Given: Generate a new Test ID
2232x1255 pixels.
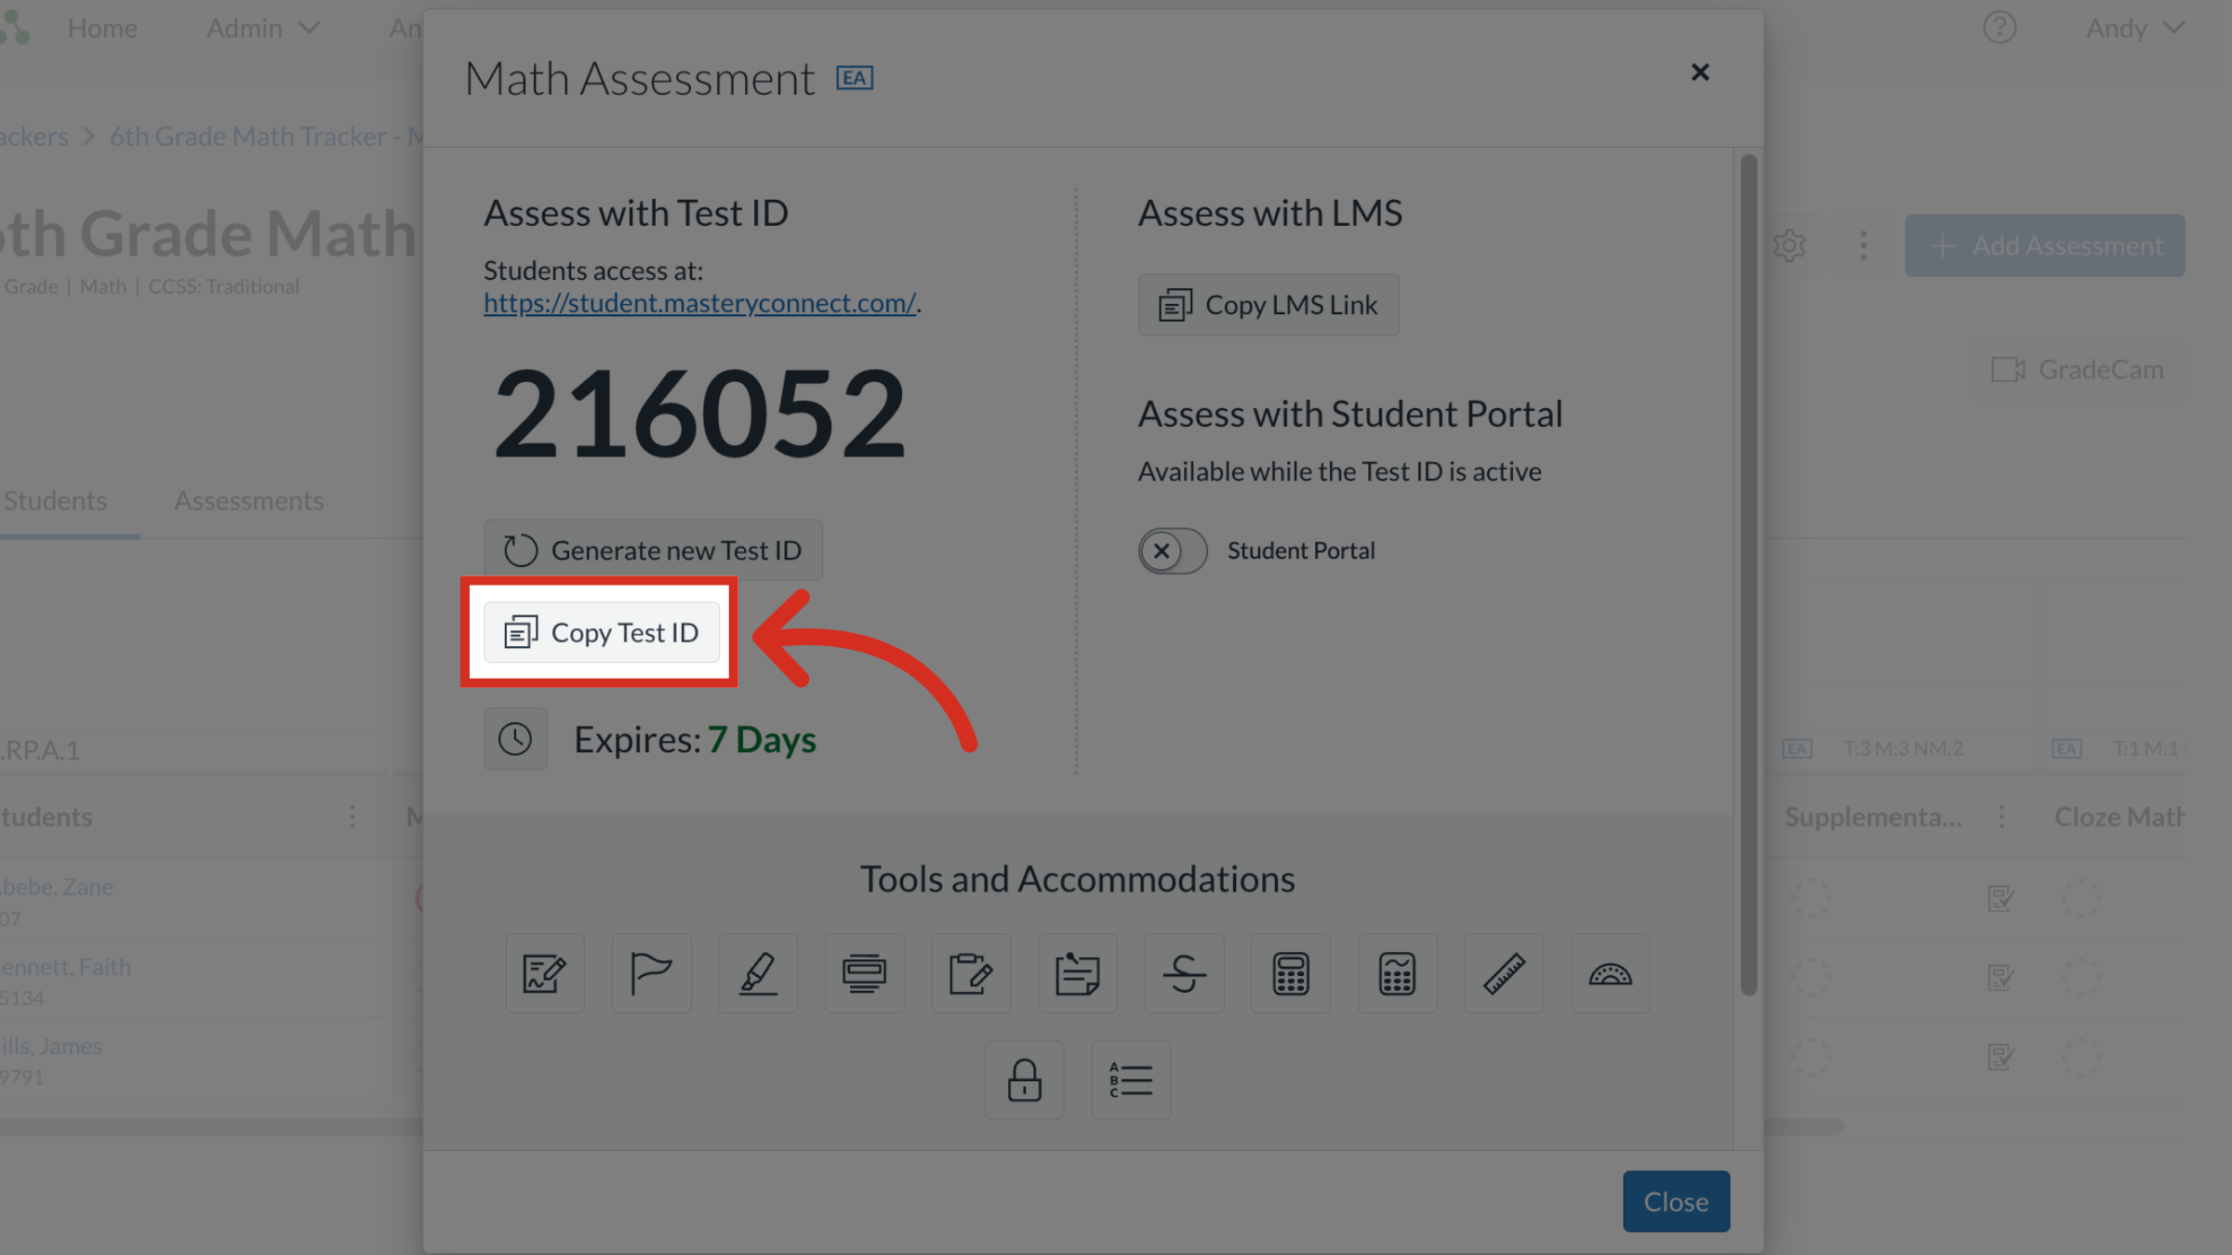Looking at the screenshot, I should coord(653,550).
